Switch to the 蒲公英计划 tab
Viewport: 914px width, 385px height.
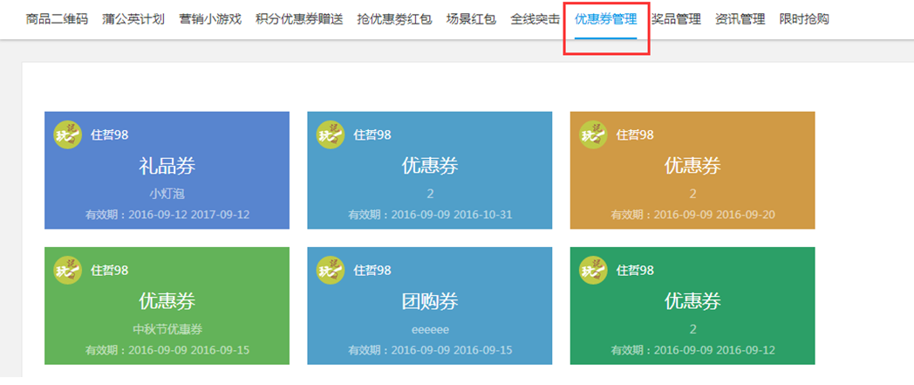[133, 19]
